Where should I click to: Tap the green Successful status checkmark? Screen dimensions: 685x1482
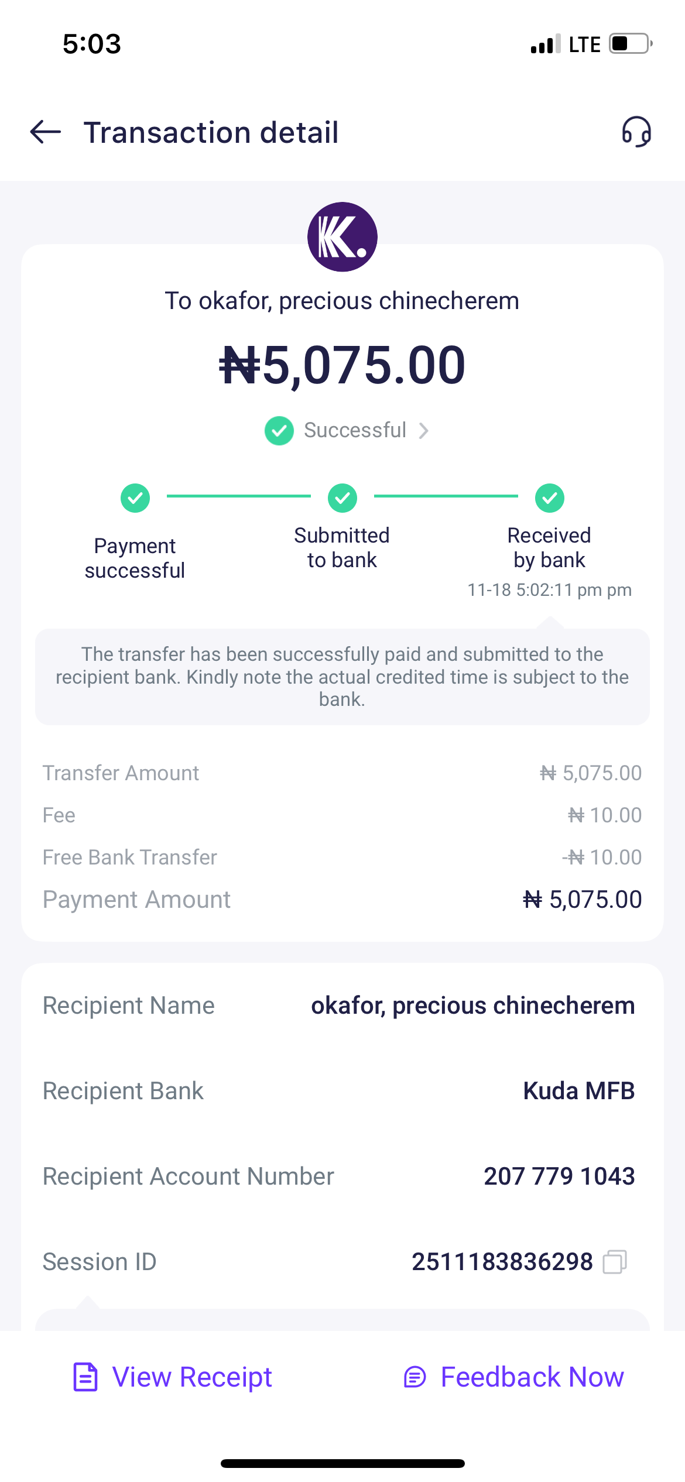click(x=279, y=431)
